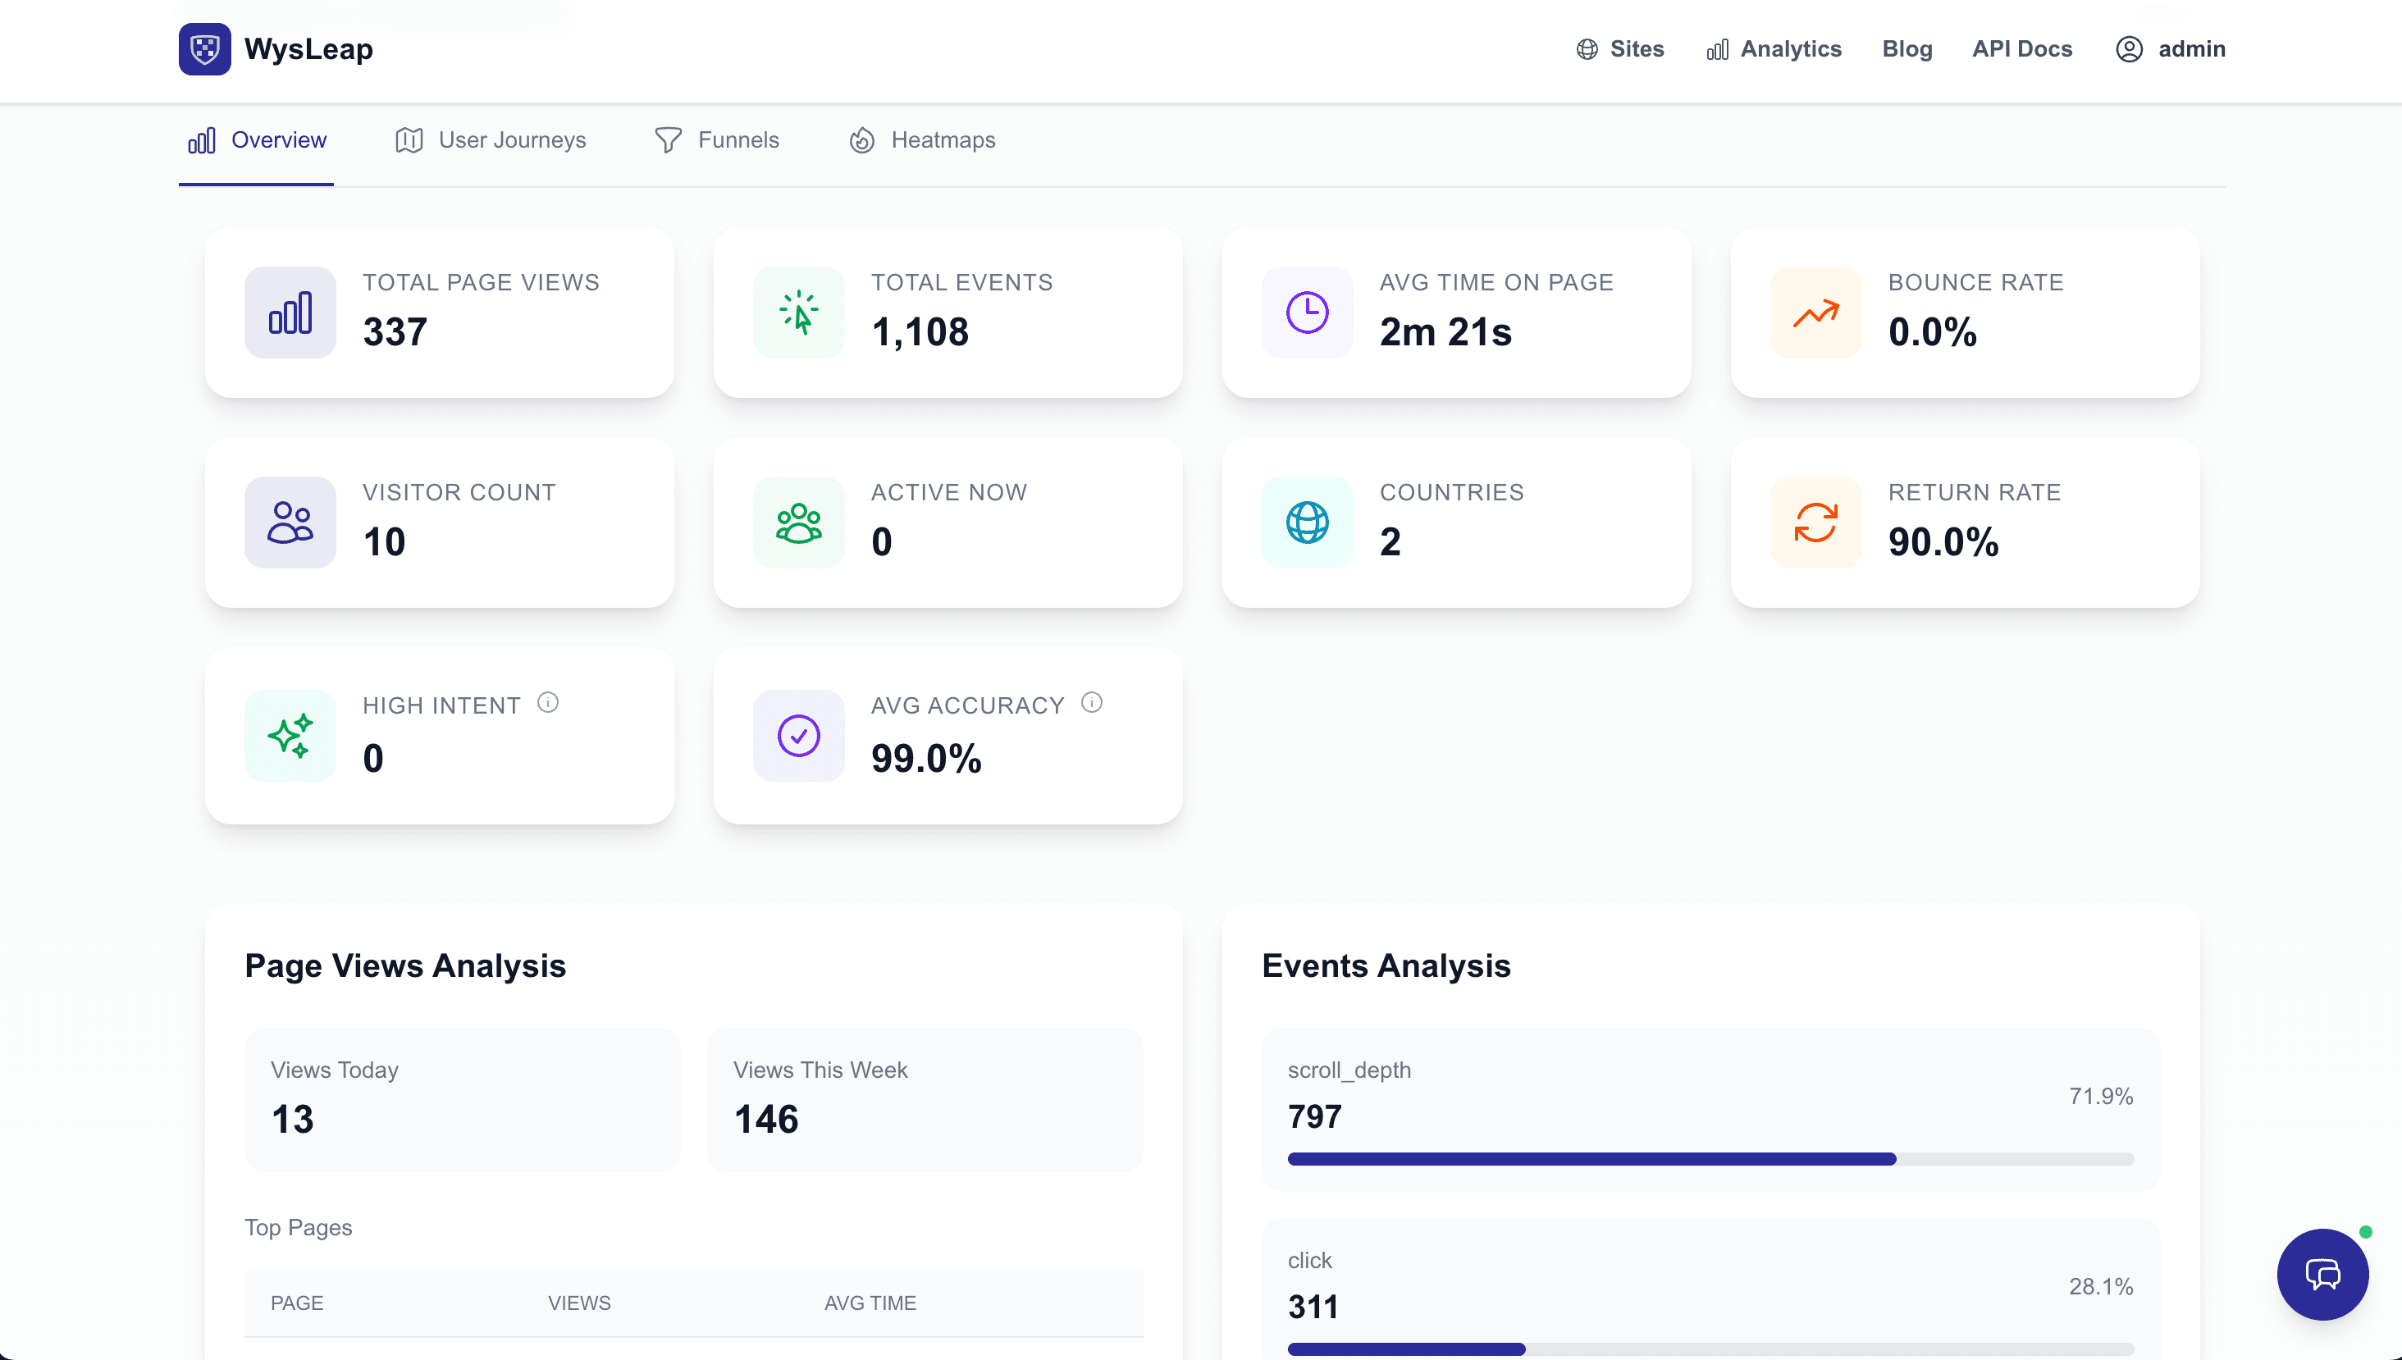Image resolution: width=2402 pixels, height=1360 pixels.
Task: Click the info icon beside Avg Accuracy
Action: [1092, 702]
